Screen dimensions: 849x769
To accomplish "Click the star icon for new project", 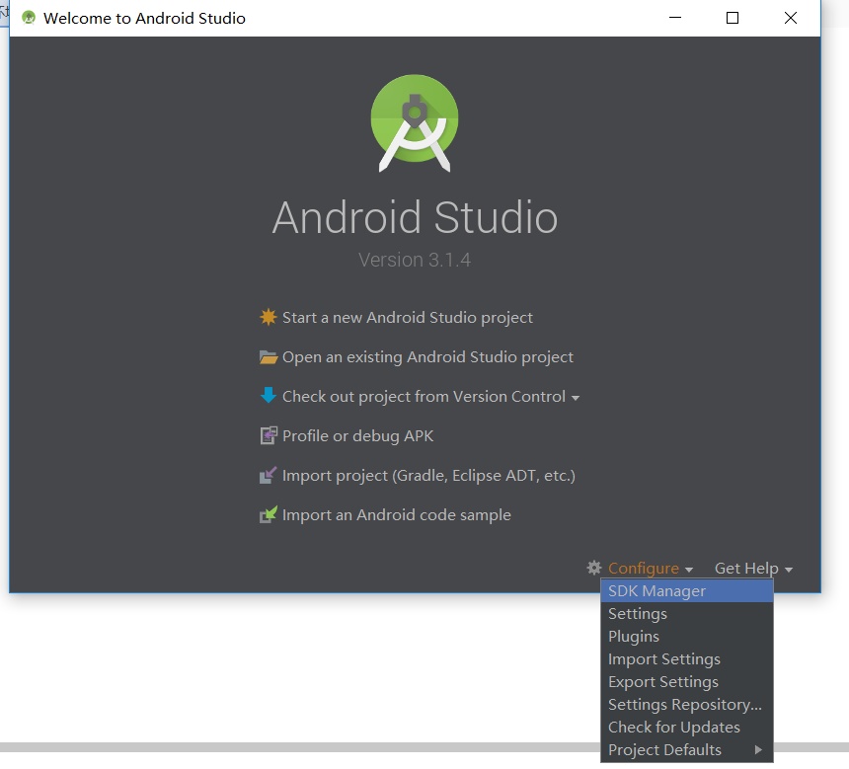I will tap(268, 317).
